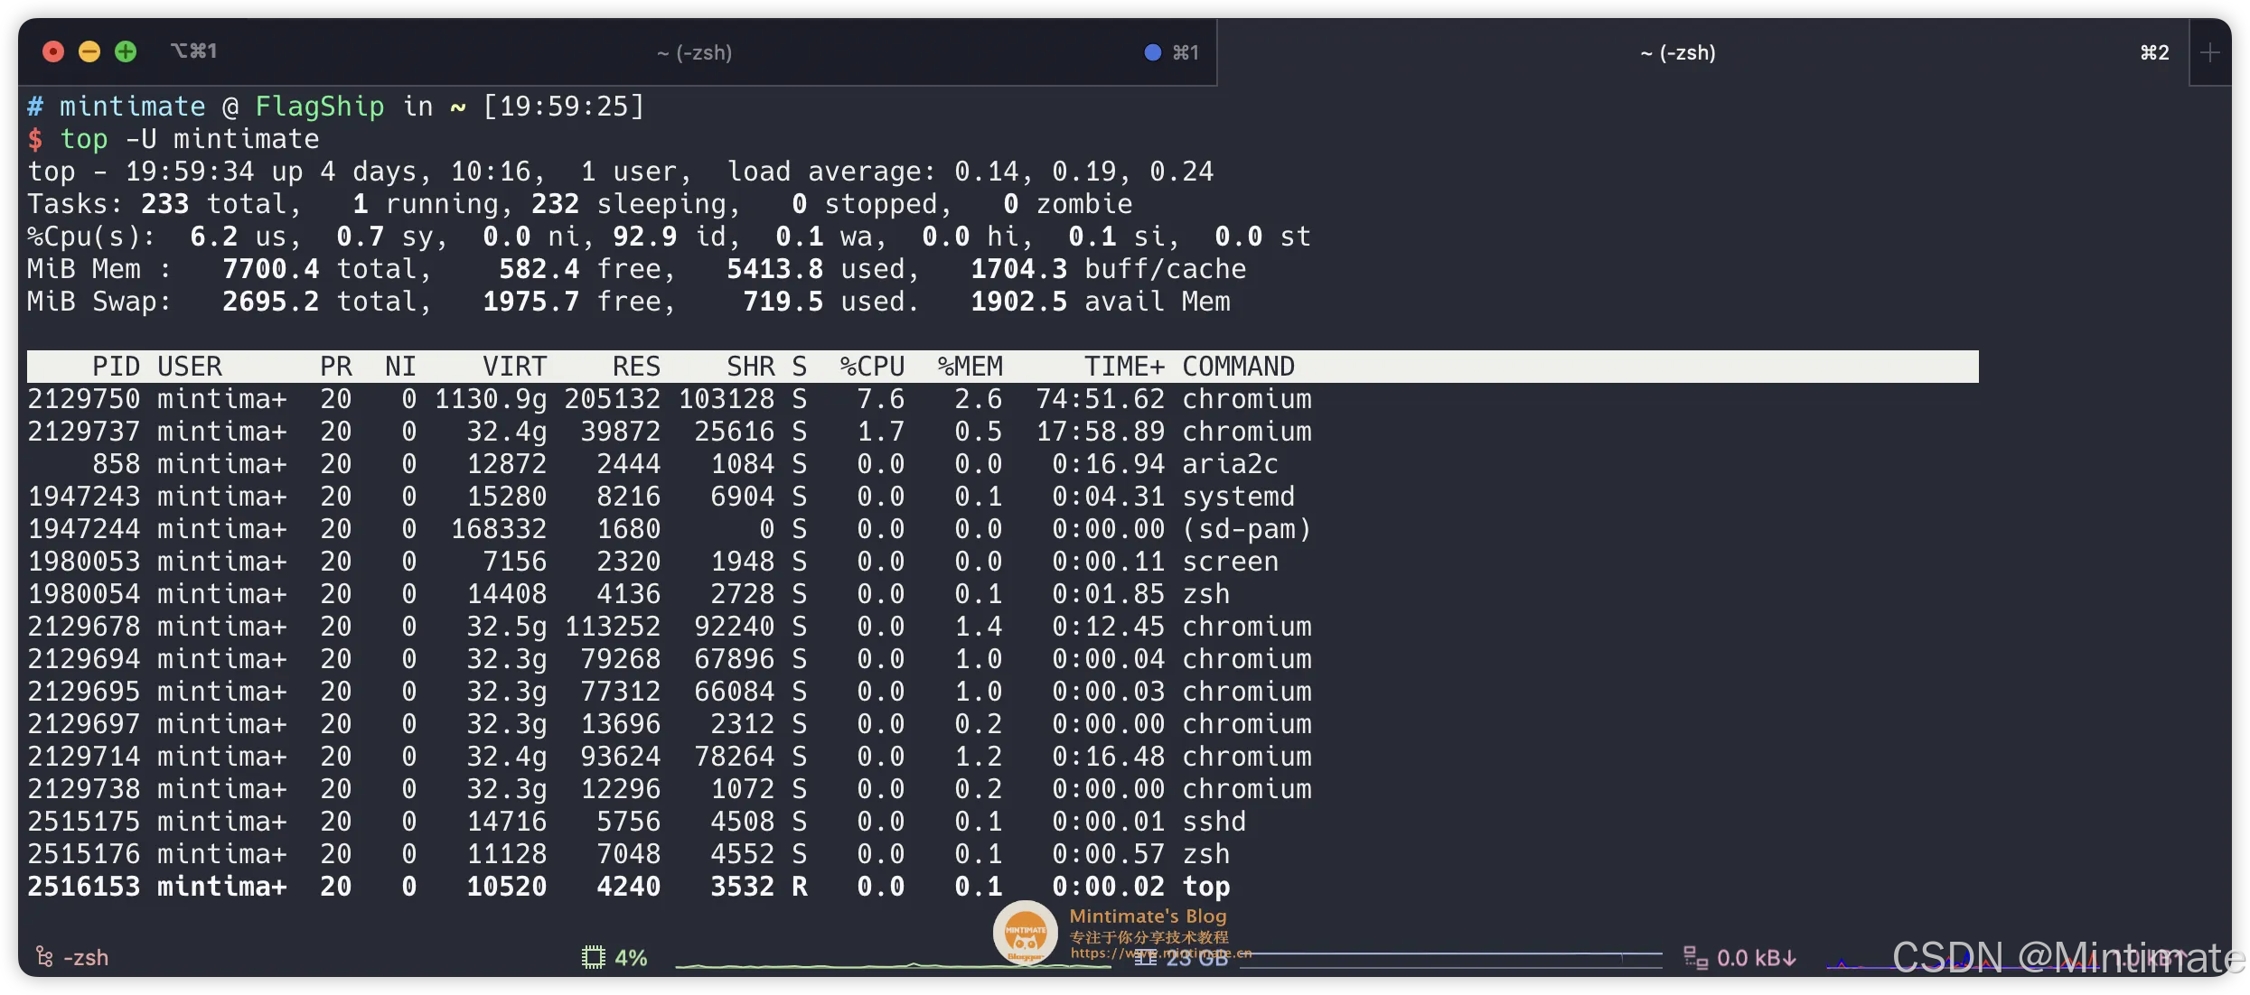2250x995 pixels.
Task: Switch to the second ~ (-zsh) tab
Action: tap(1677, 52)
